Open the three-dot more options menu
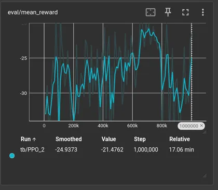Screen dimensions: 218x190 203,12
